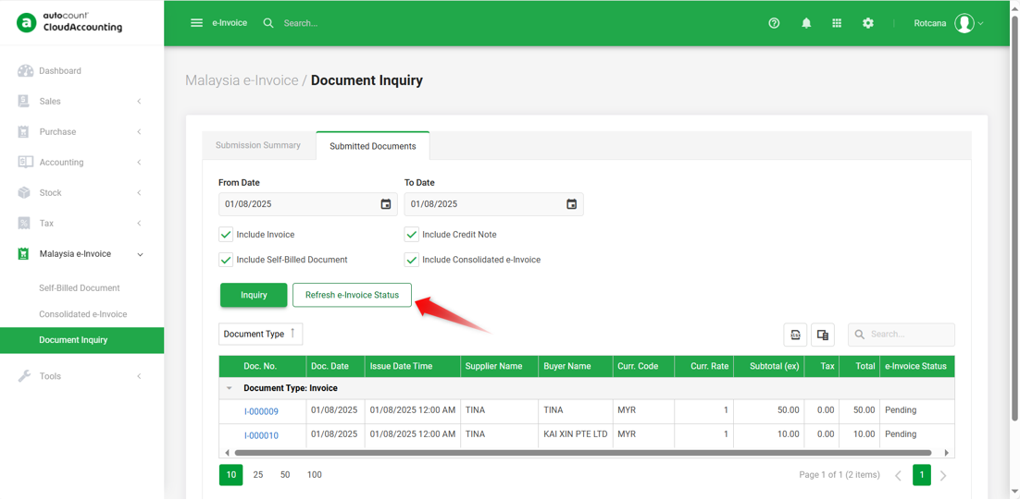The height and width of the screenshot is (500, 1020).
Task: Export the grid to Excel icon
Action: tap(795, 335)
